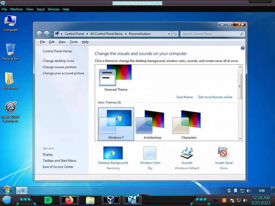The height and width of the screenshot is (206, 275).
Task: Click the tiny7 VM taskbar icon
Action: pos(132,200)
